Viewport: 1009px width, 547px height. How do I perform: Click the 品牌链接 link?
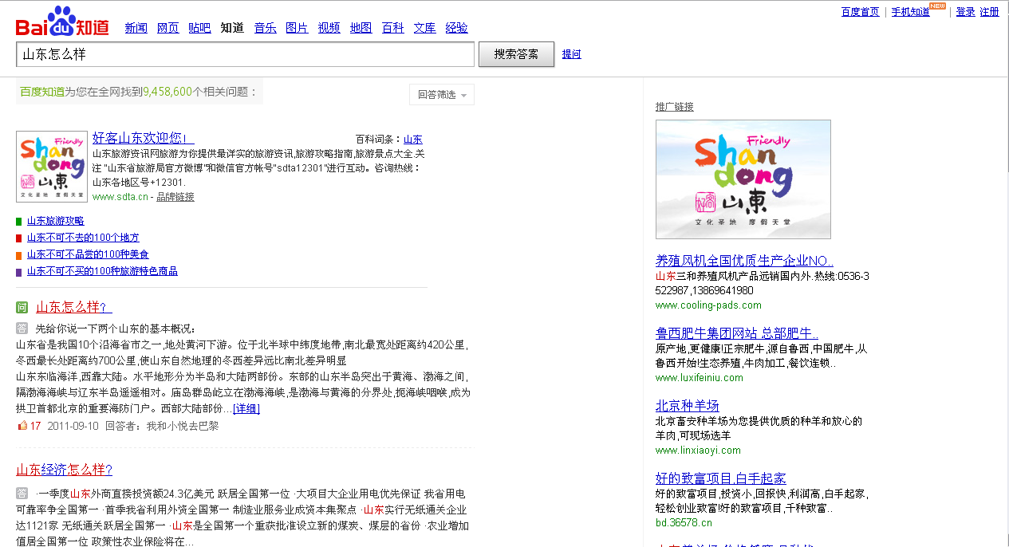[175, 197]
